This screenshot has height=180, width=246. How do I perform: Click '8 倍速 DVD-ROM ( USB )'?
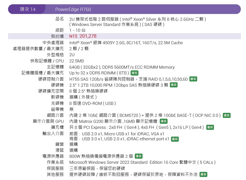coord(93,103)
